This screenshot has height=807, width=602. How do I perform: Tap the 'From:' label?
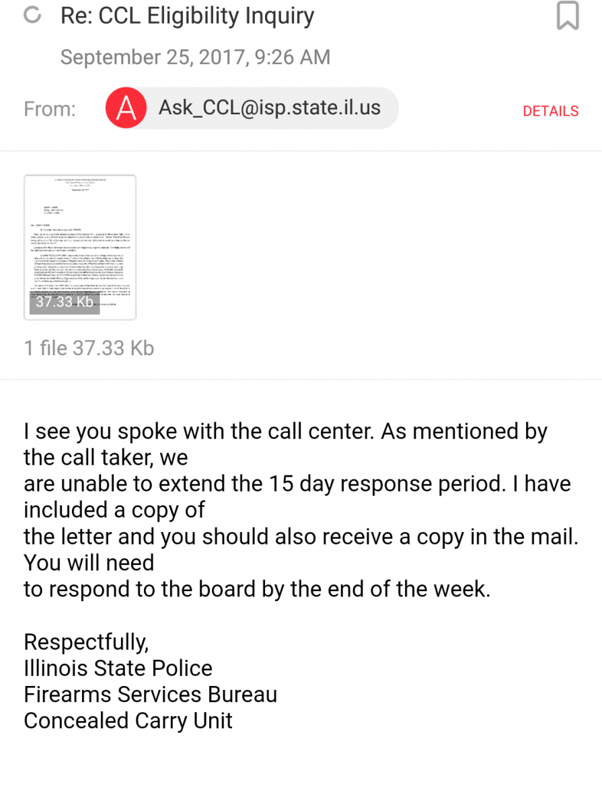coord(50,109)
